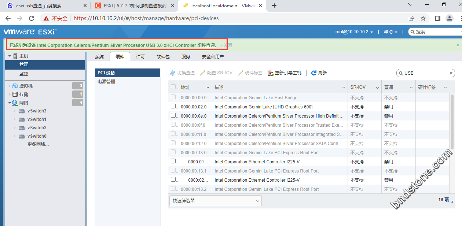The image size is (462, 226).
Task: Select vSwitch0 in the network tree
Action: (x=37, y=136)
